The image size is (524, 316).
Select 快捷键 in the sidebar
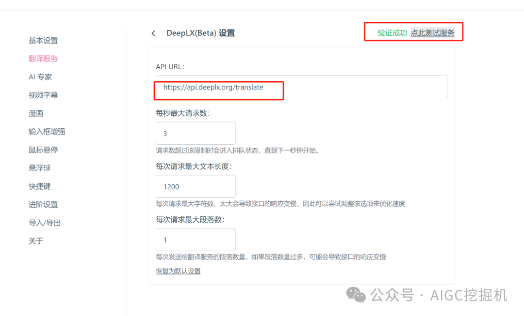(x=39, y=186)
